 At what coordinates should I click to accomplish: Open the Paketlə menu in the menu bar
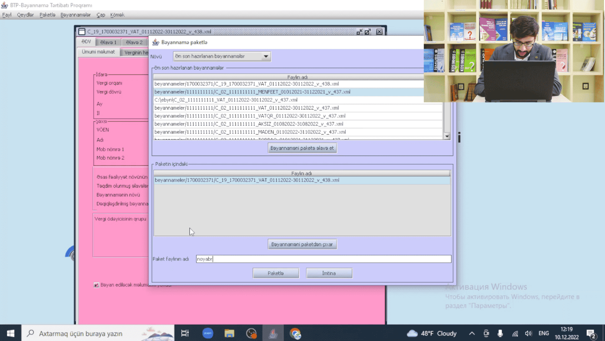pyautogui.click(x=48, y=15)
